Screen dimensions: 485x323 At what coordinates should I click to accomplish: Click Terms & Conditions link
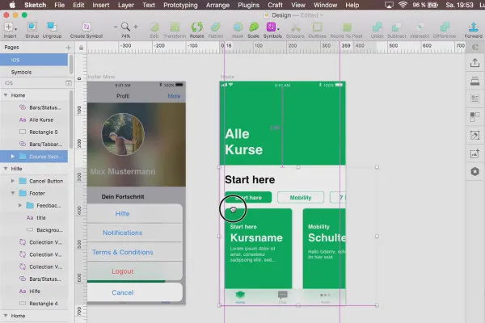tap(123, 252)
